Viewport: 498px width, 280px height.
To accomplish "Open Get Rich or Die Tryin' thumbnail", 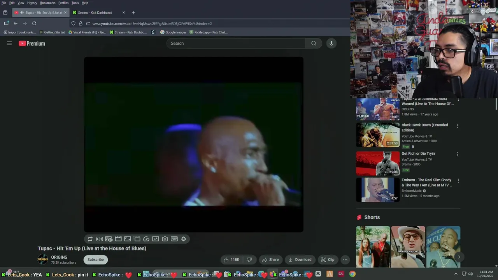I will coord(378,163).
